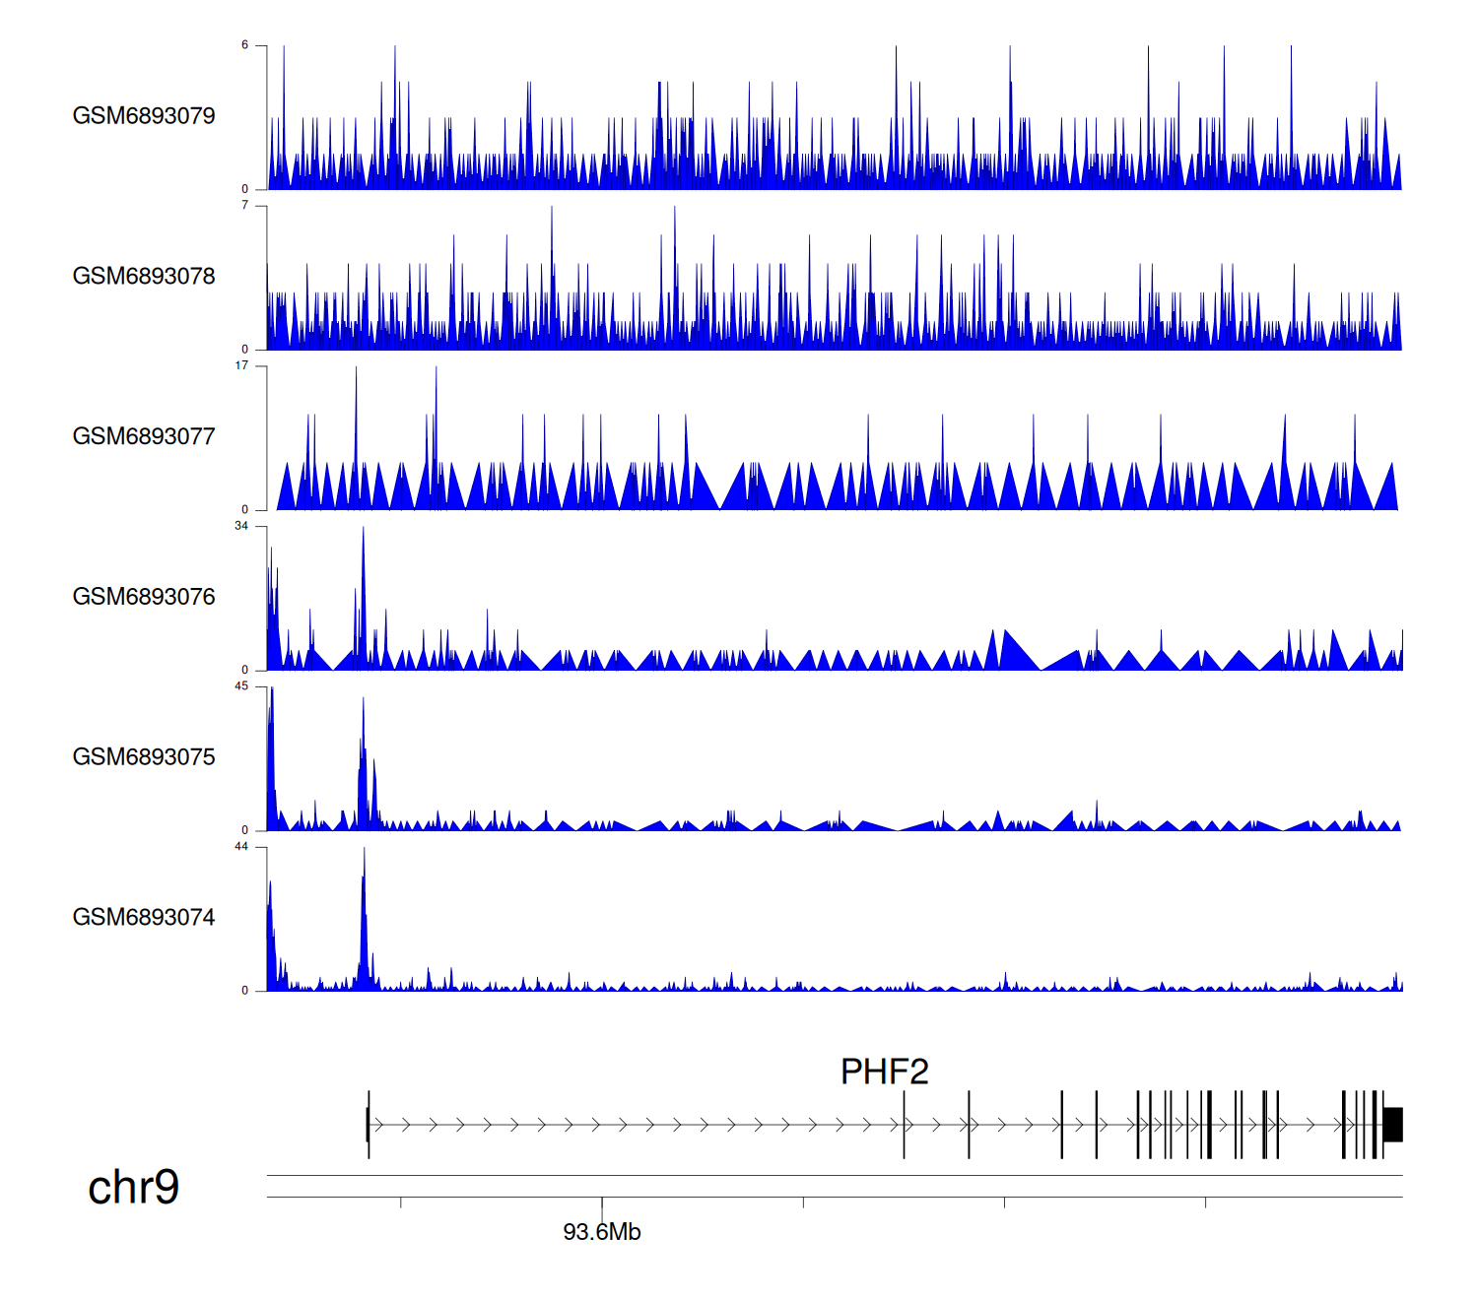Select the chr9 chromosome label
The height and width of the screenshot is (1300, 1478).
point(133,1188)
